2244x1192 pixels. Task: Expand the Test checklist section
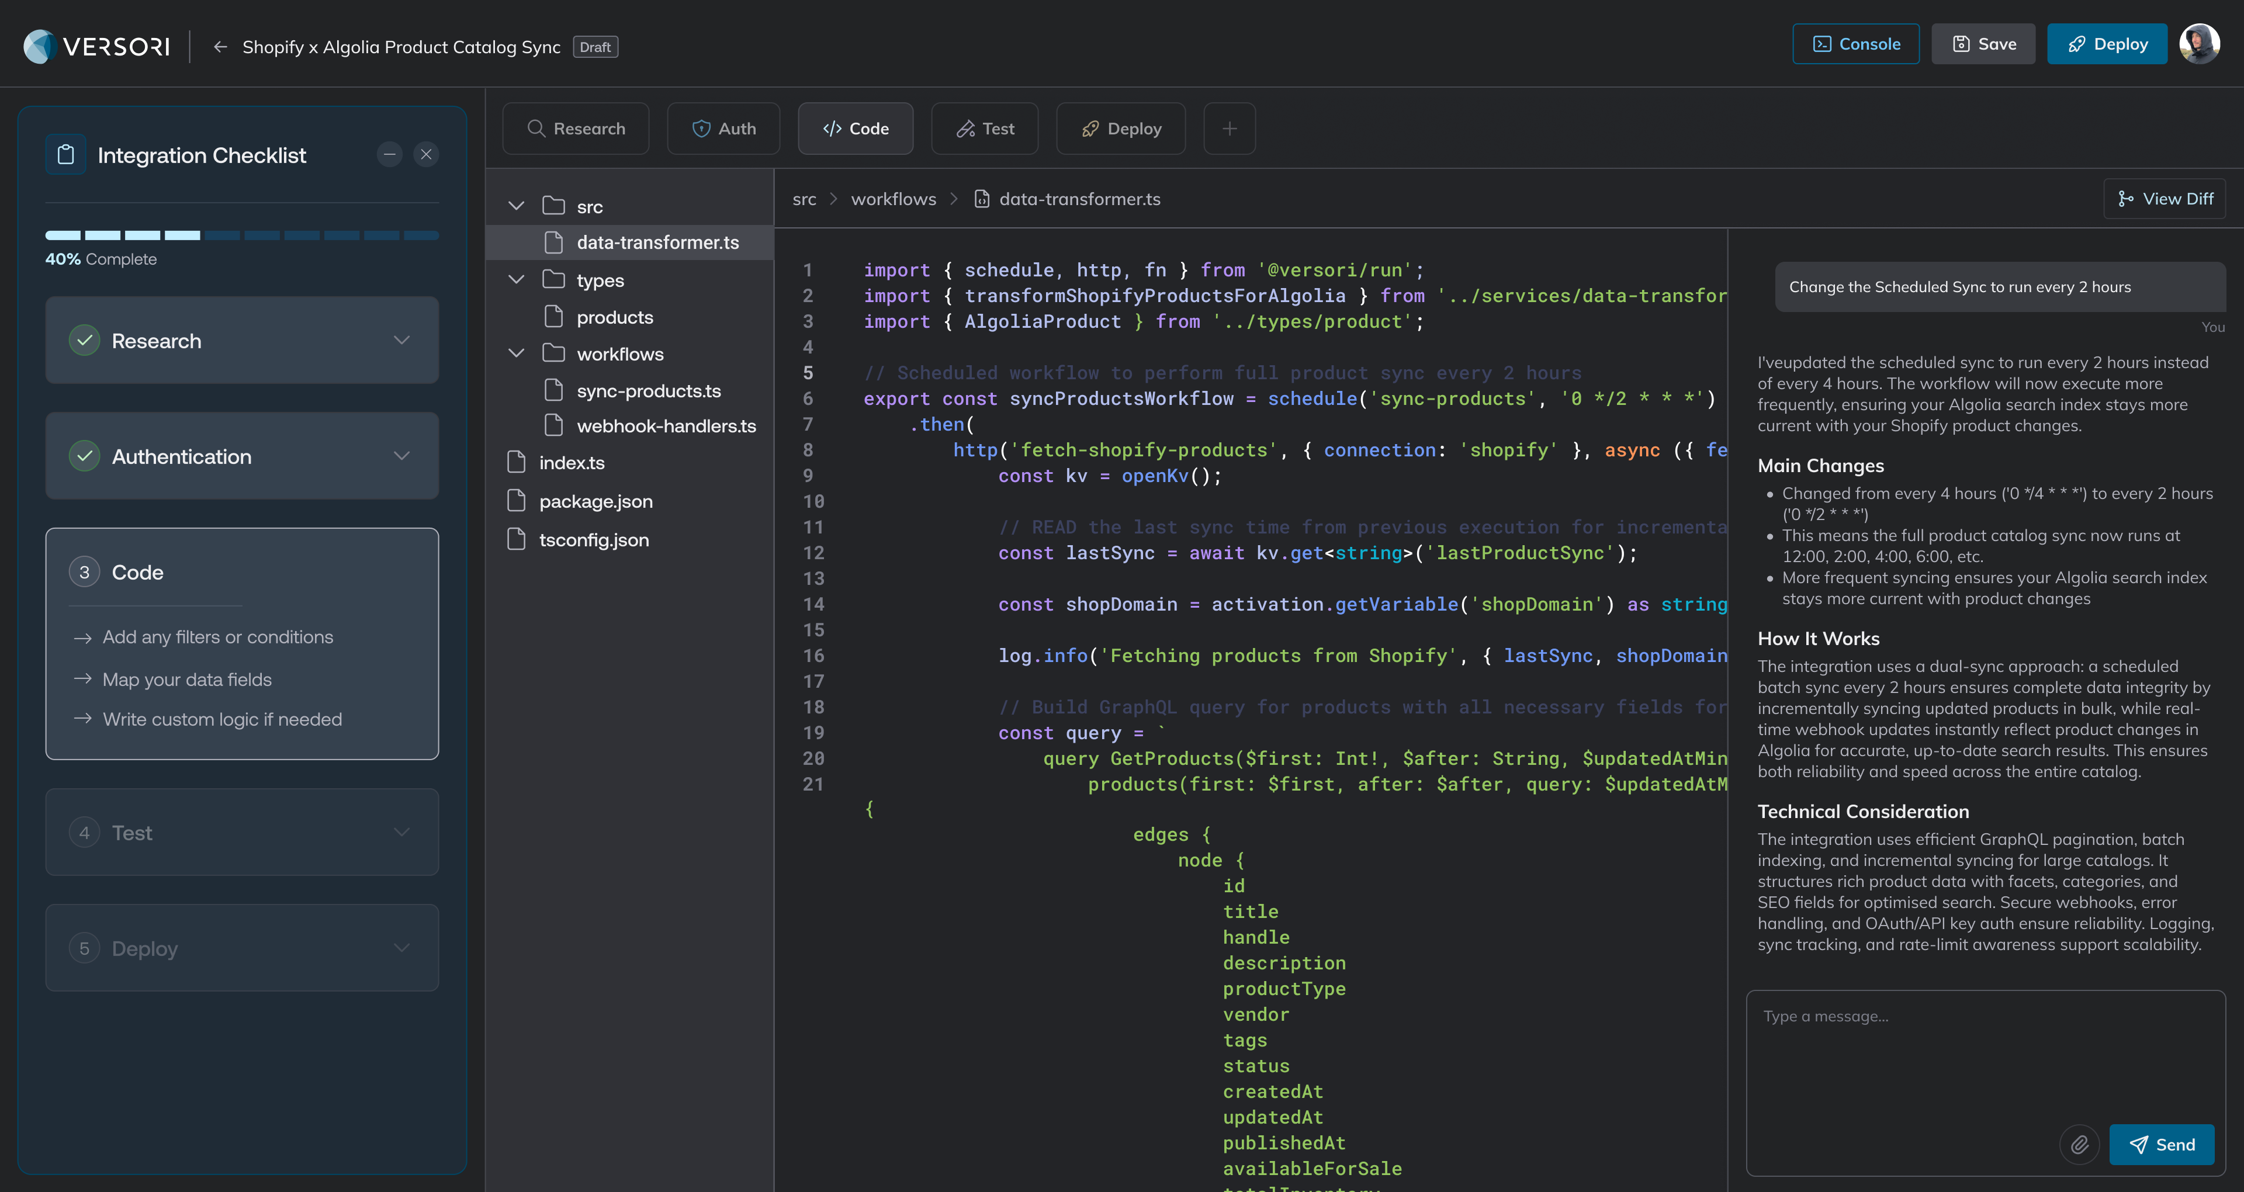(x=401, y=832)
